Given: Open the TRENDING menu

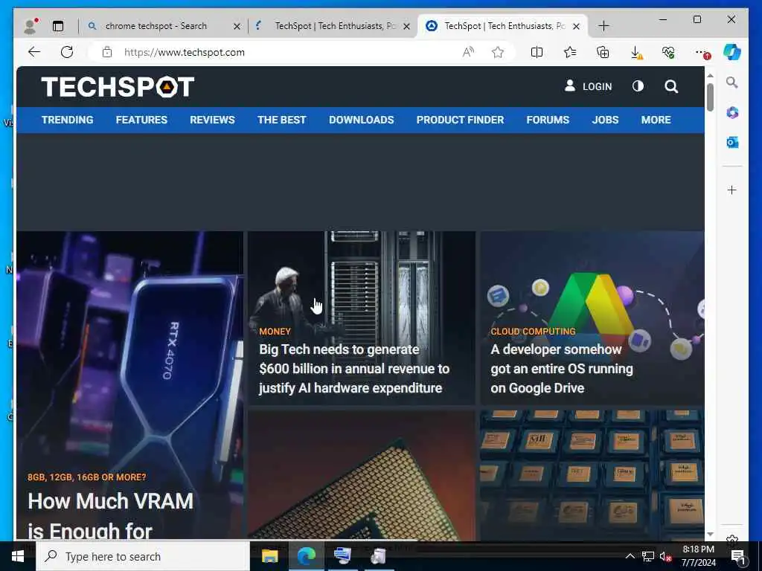Looking at the screenshot, I should tap(67, 120).
